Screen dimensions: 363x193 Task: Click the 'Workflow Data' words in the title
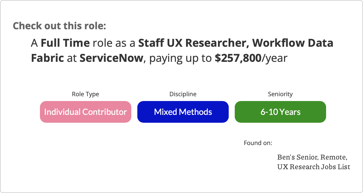coord(293,43)
